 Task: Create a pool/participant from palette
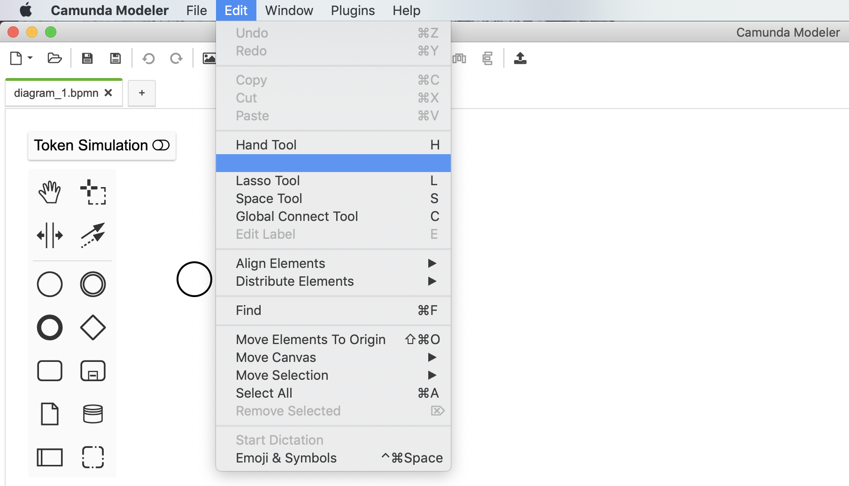point(50,457)
